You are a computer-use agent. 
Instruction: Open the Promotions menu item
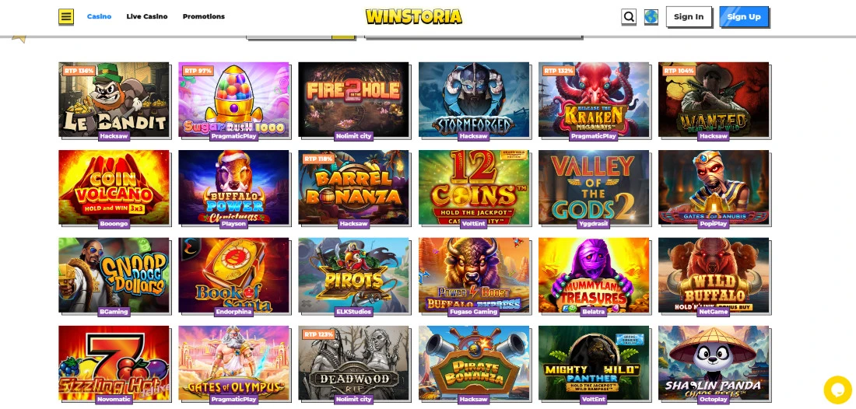pos(204,16)
